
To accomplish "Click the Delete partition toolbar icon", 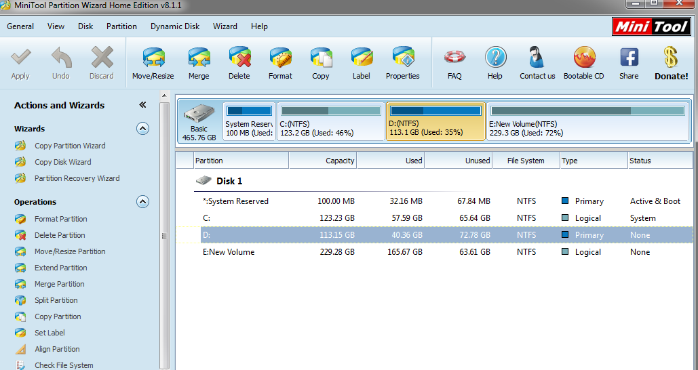I will [239, 58].
